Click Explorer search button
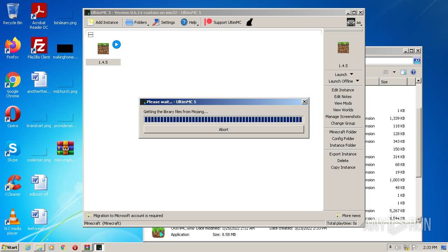This screenshot has width=448, height=252. tap(416, 61)
